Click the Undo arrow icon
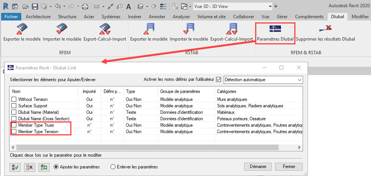This screenshot has width=371, height=176. (x=58, y=6)
